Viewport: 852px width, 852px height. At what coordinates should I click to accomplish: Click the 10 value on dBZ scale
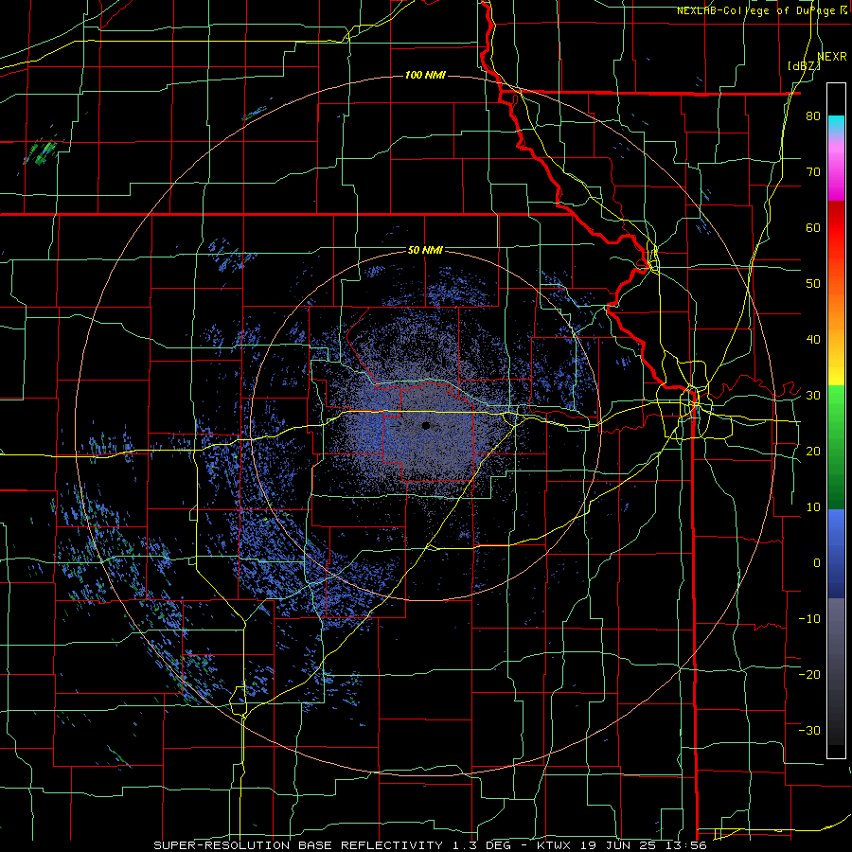[813, 507]
